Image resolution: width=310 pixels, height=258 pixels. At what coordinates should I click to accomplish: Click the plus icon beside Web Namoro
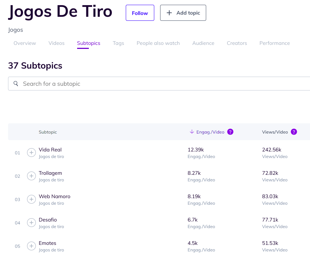(31, 200)
